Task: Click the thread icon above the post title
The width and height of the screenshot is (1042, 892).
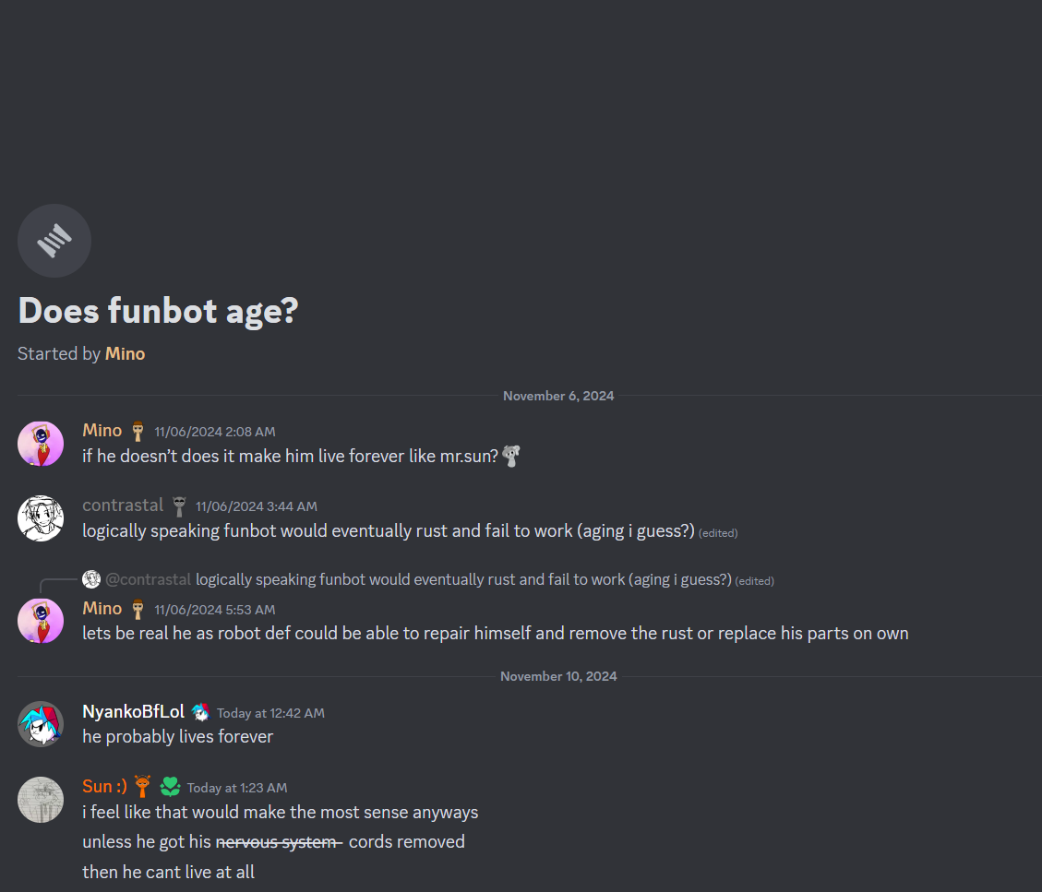Action: click(x=54, y=241)
